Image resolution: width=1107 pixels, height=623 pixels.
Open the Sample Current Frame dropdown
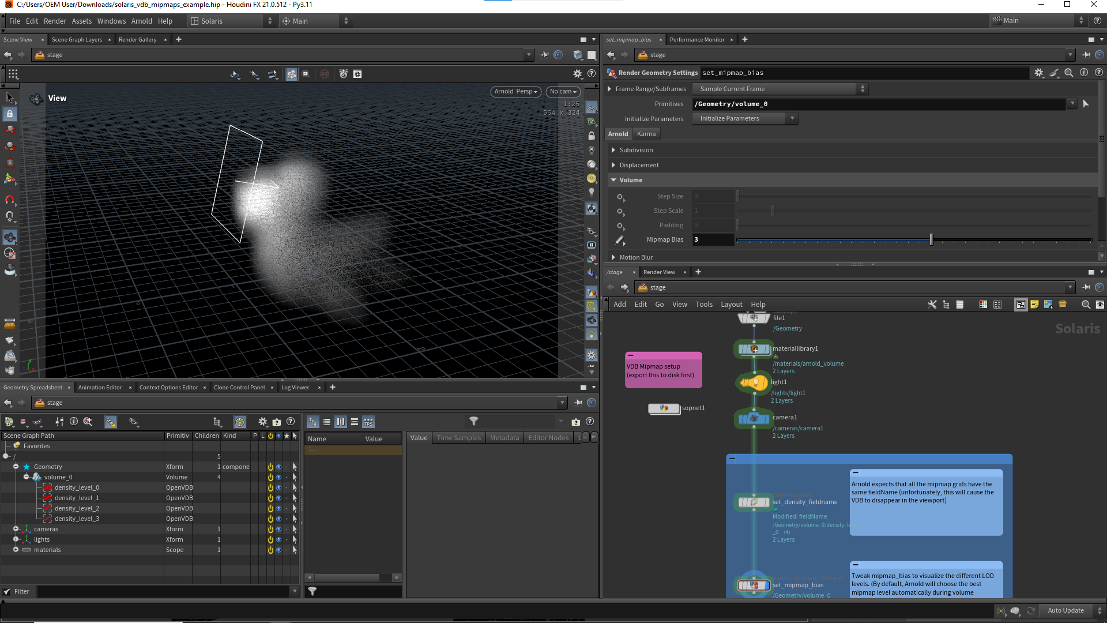[780, 89]
